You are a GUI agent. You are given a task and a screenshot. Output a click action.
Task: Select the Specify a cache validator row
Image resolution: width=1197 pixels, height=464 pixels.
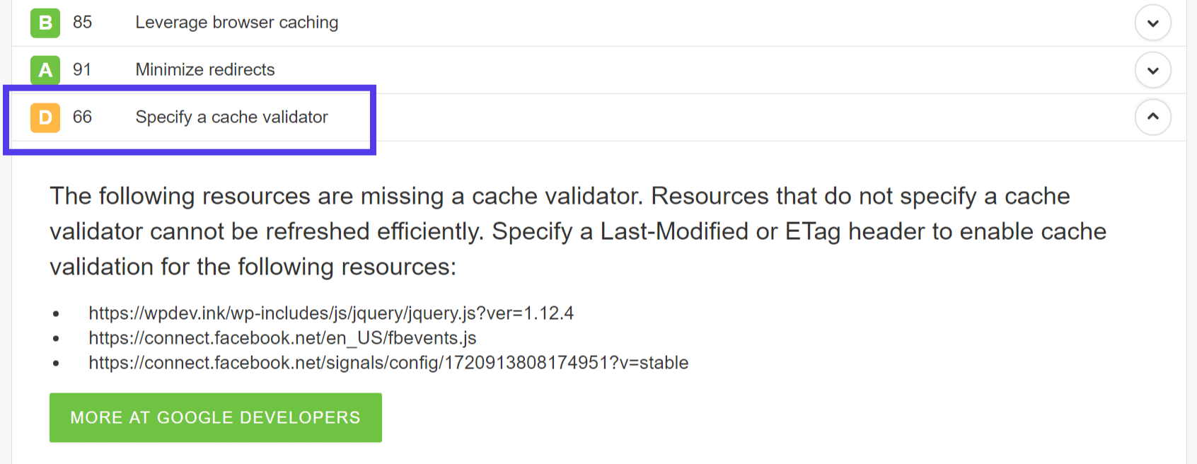pos(231,117)
